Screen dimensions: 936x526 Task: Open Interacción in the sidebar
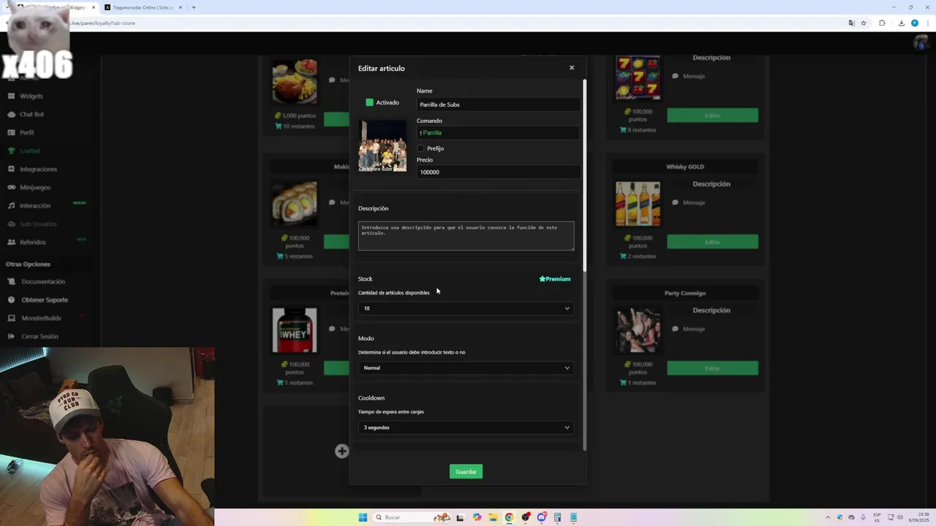tap(35, 205)
